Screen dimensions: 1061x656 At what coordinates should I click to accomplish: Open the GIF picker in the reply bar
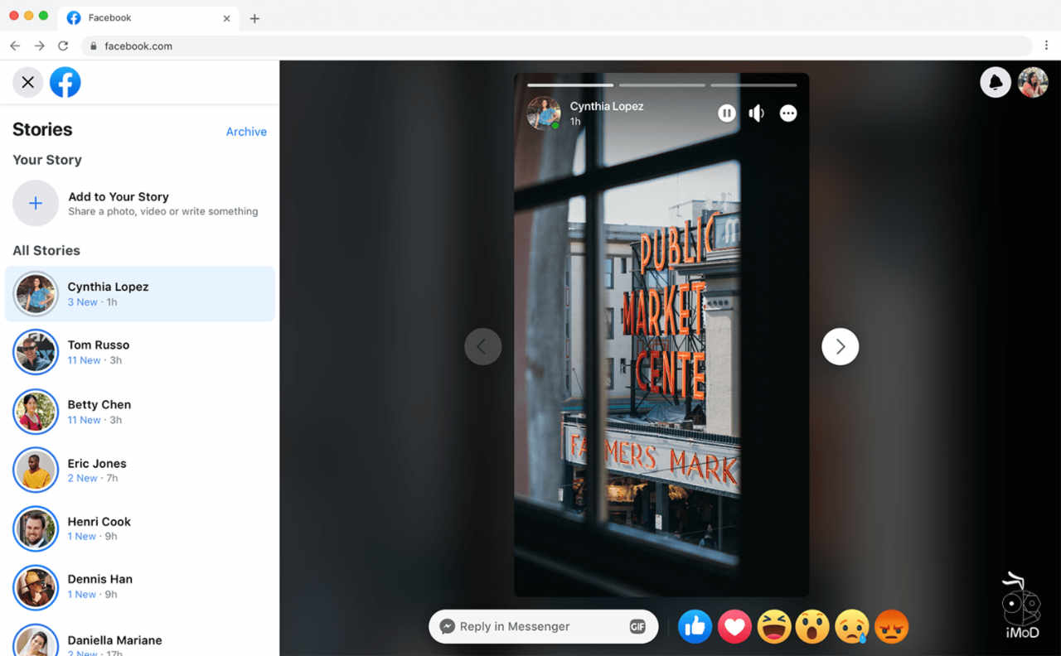[x=637, y=627]
